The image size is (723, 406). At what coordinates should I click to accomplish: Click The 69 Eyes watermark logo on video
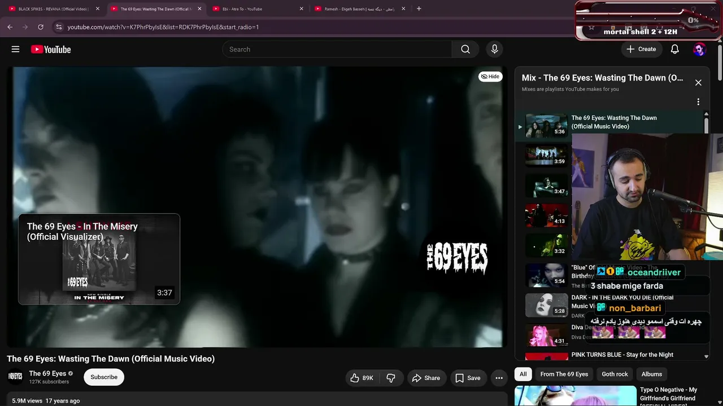pyautogui.click(x=457, y=258)
